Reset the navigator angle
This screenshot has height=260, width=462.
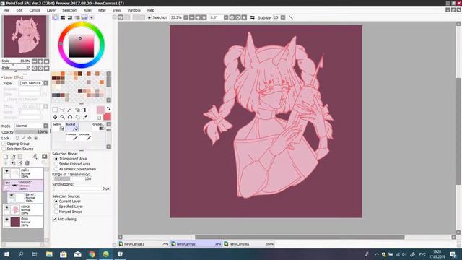(46, 68)
